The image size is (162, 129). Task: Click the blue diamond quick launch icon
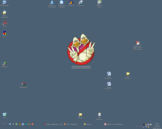tap(26, 124)
